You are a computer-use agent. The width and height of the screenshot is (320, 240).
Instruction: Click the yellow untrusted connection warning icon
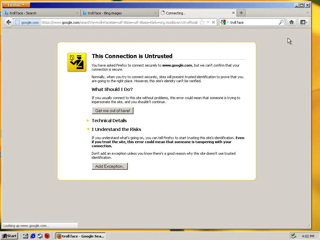[77, 62]
